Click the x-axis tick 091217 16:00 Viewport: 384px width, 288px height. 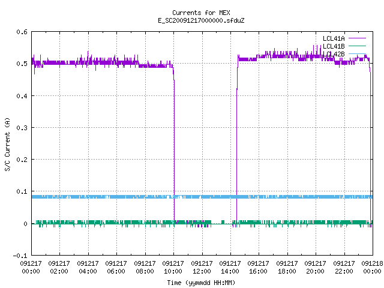(259, 267)
